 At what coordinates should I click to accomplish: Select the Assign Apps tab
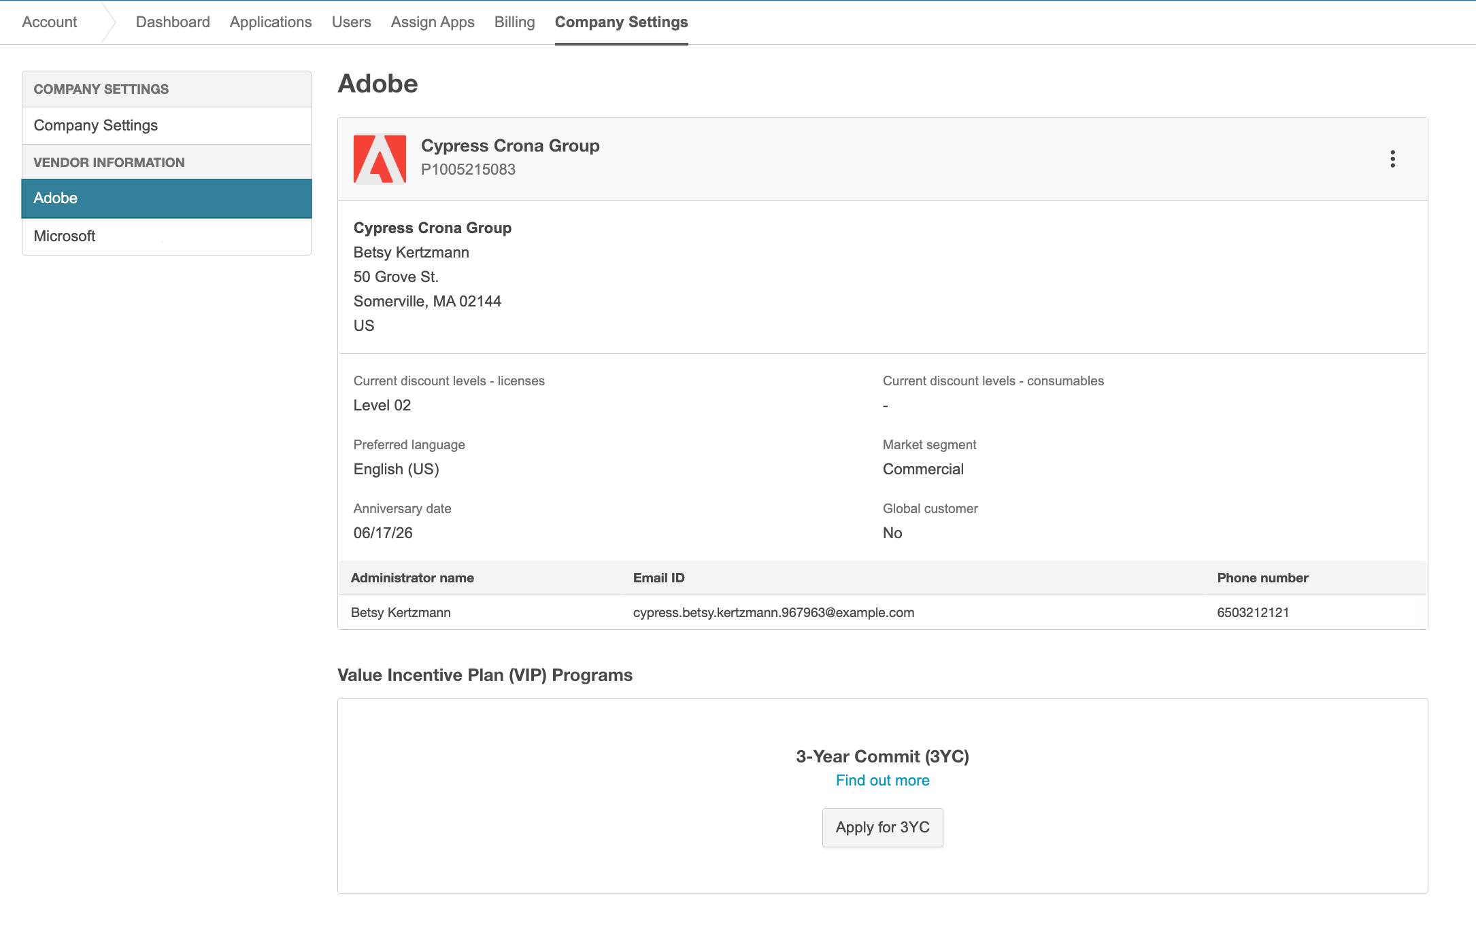click(433, 22)
